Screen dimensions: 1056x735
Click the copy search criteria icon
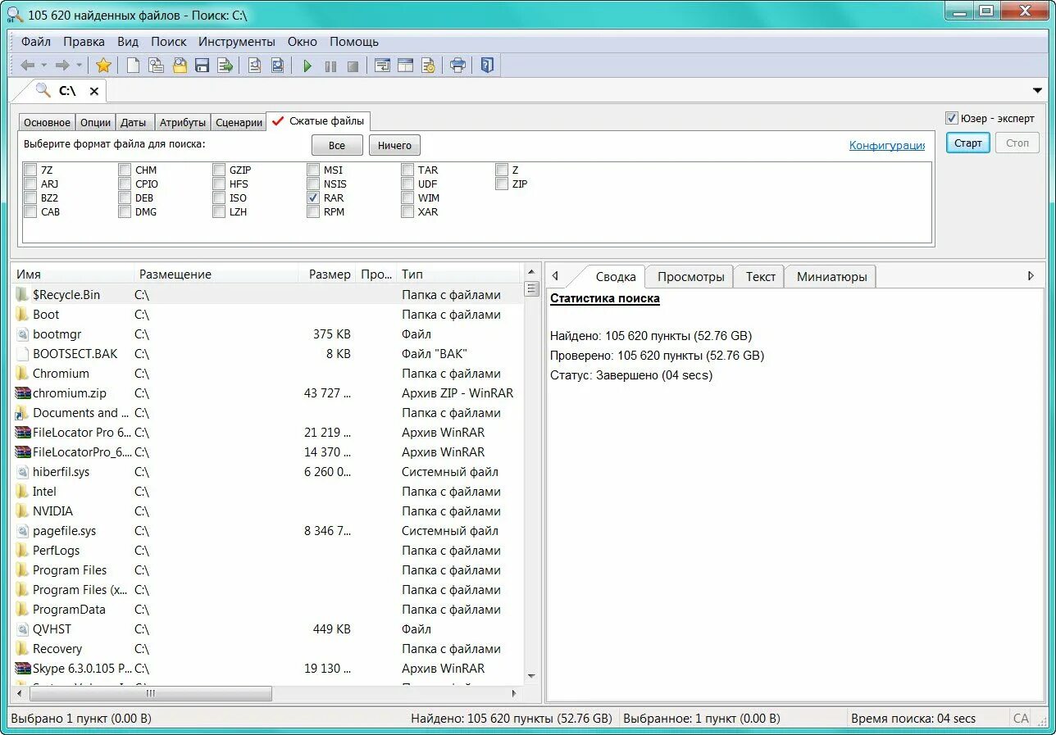click(155, 66)
